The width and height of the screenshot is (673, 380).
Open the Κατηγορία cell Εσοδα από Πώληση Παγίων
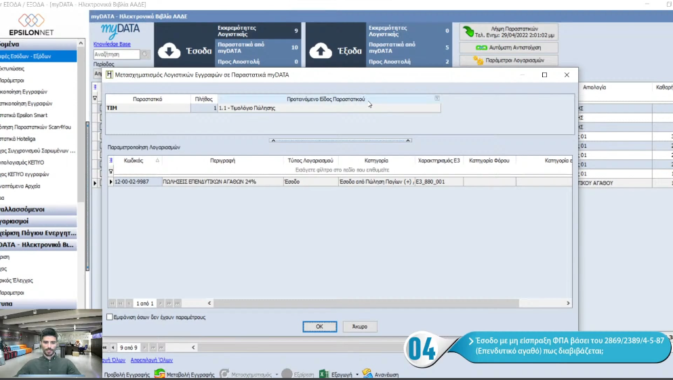(x=376, y=182)
